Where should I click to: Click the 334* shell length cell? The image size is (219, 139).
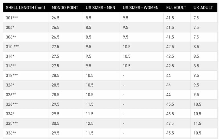click(x=10, y=114)
